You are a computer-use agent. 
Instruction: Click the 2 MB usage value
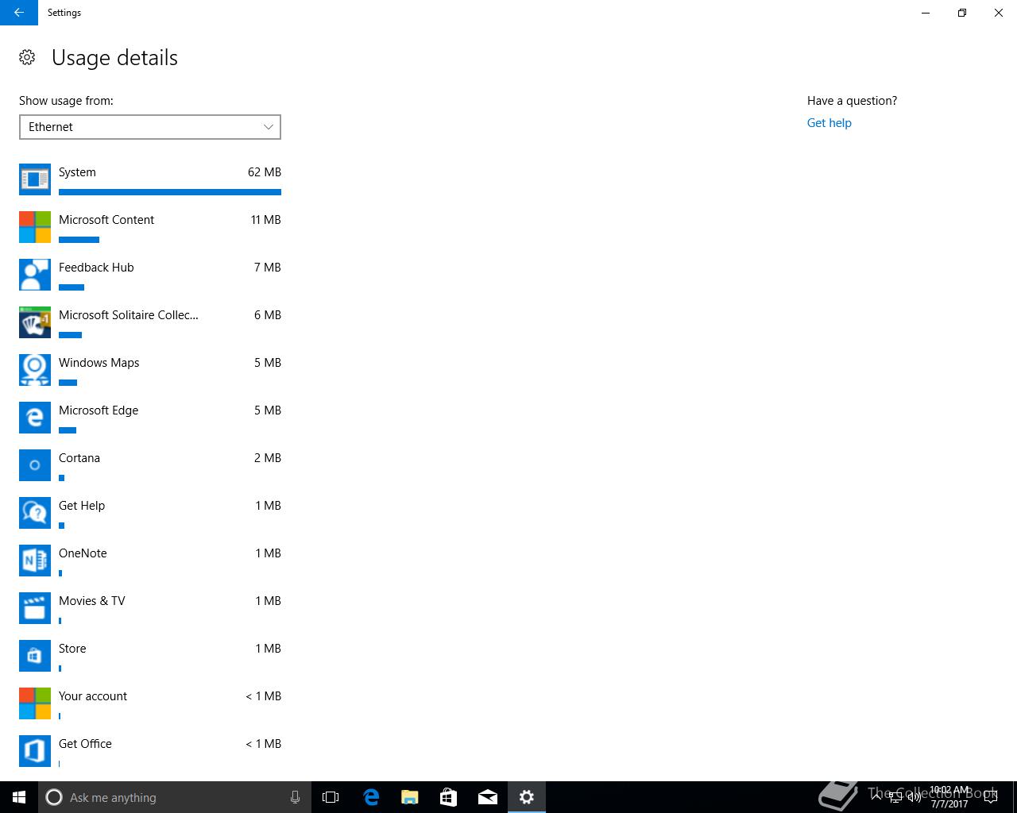tap(268, 458)
